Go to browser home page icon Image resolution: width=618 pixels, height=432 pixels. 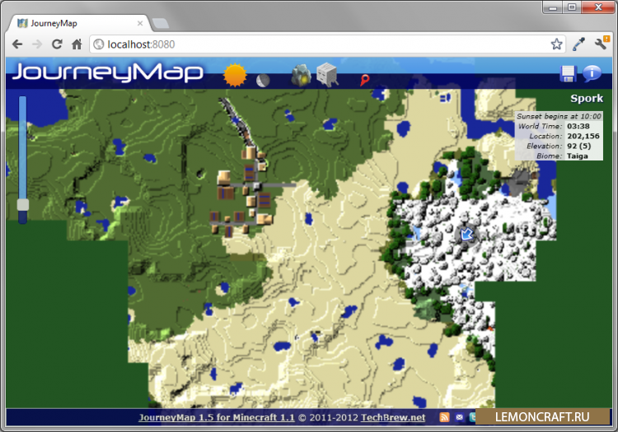[77, 44]
